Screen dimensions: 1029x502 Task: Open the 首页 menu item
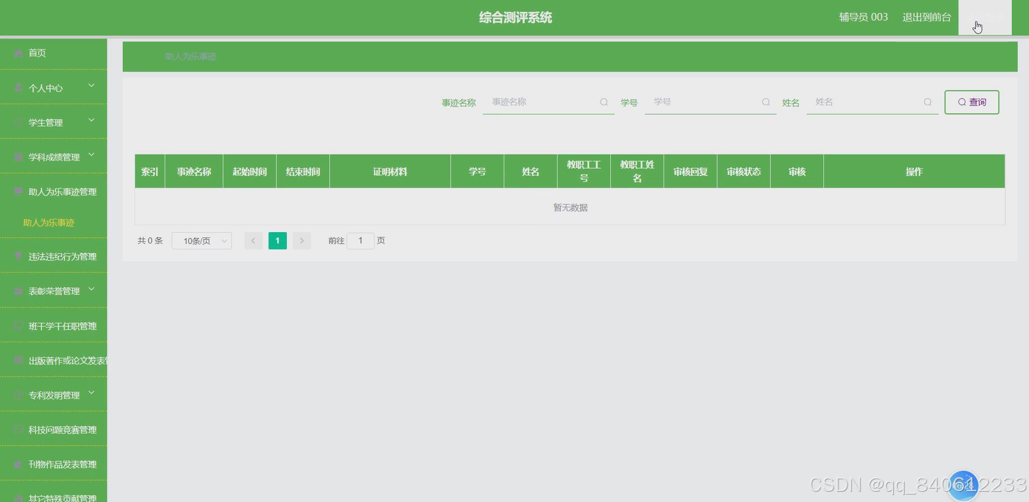click(37, 53)
